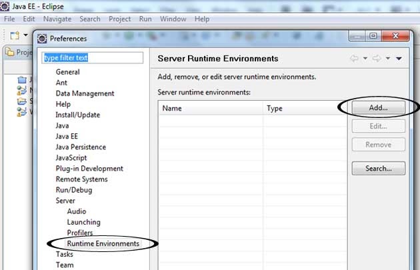This screenshot has height=270, width=420.
Task: Click the type filter text field
Action: pos(93,58)
